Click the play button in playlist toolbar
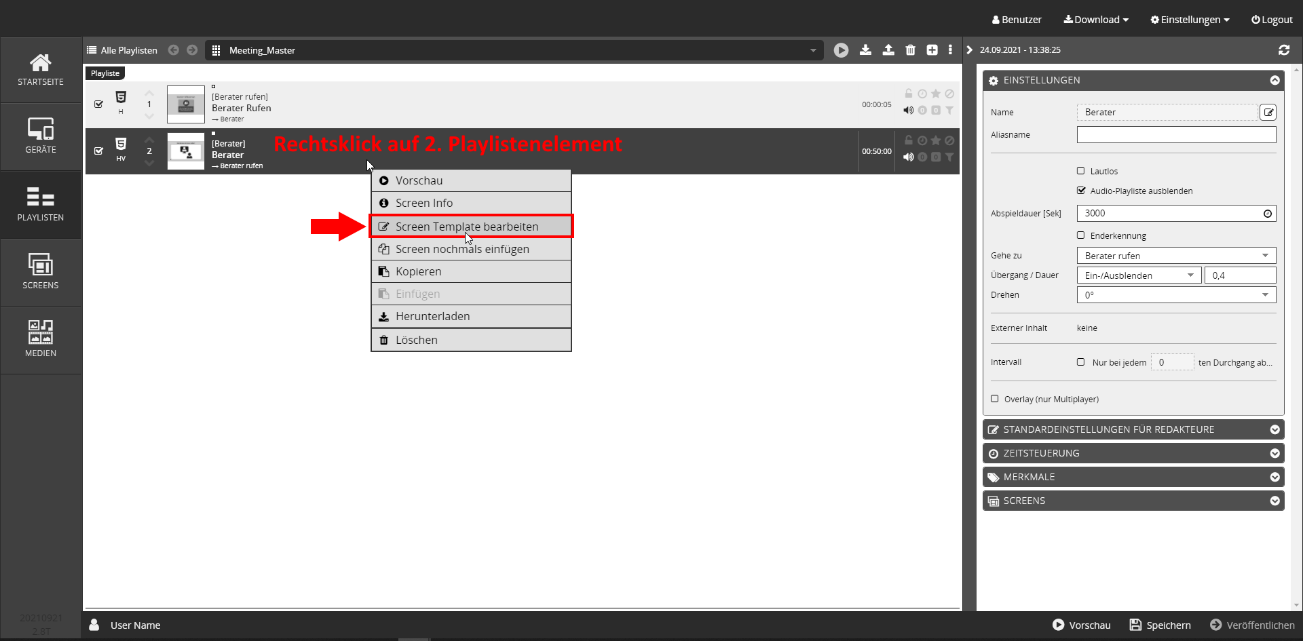The width and height of the screenshot is (1303, 641). click(841, 50)
